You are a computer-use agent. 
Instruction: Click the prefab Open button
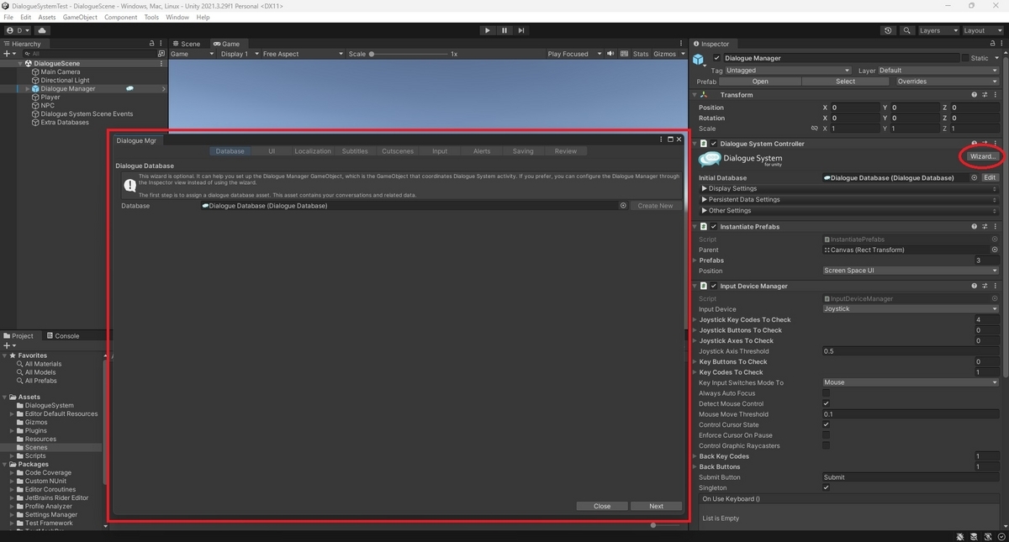(760, 82)
